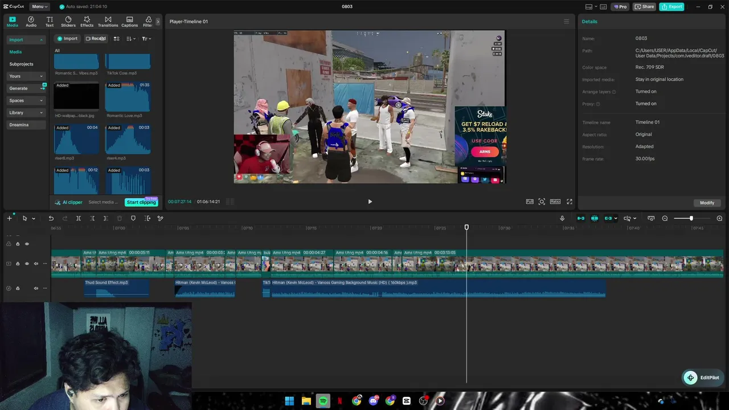The height and width of the screenshot is (410, 729).
Task: Play the timeline preview
Action: pos(370,202)
